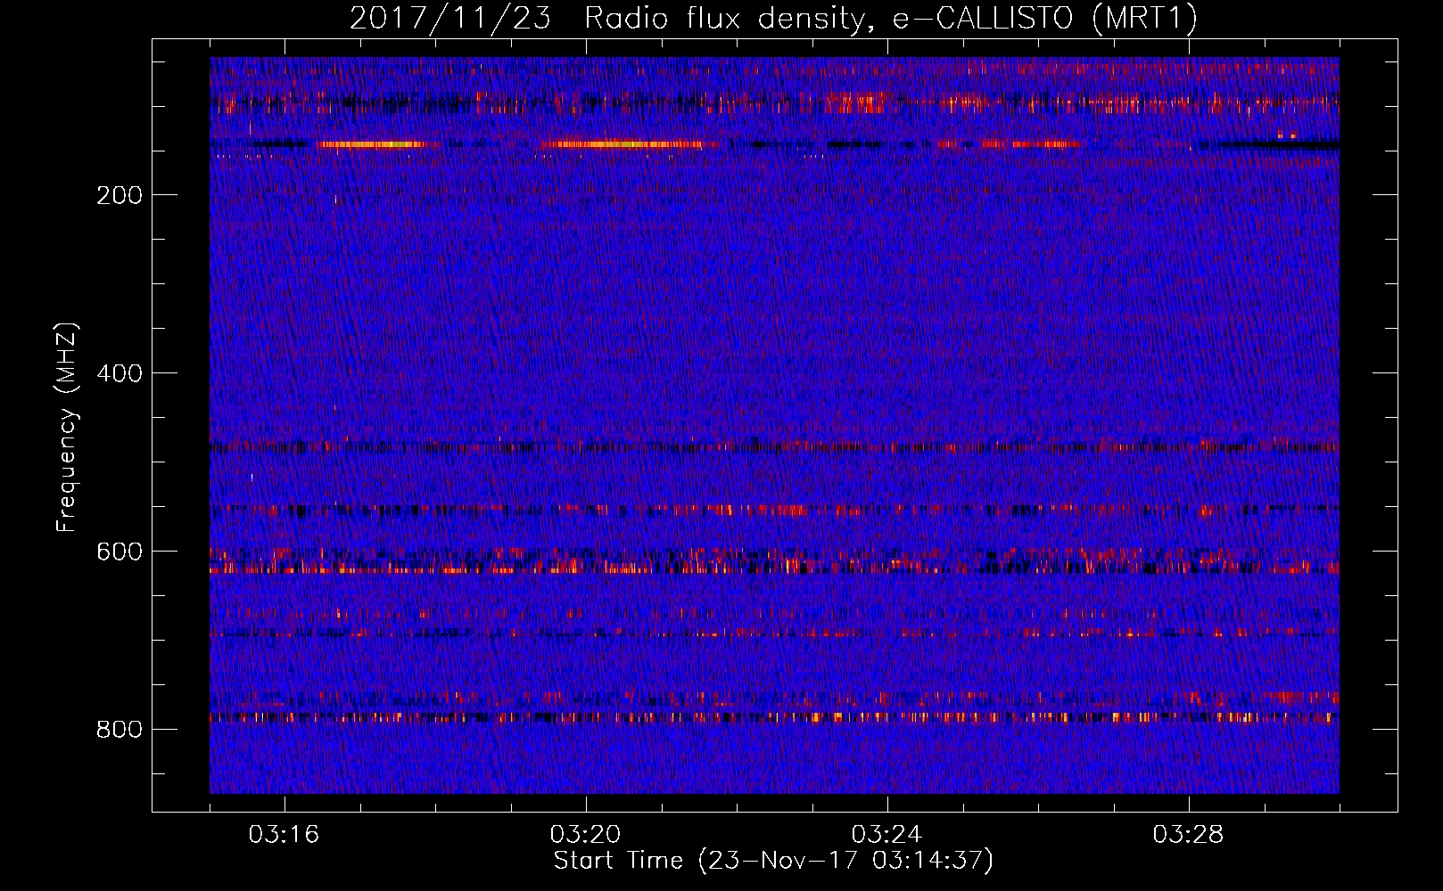
Task: Click the 03:28 time axis label
Action: point(1189,834)
